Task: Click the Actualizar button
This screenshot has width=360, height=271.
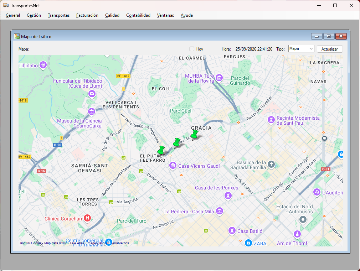Action: (x=330, y=49)
